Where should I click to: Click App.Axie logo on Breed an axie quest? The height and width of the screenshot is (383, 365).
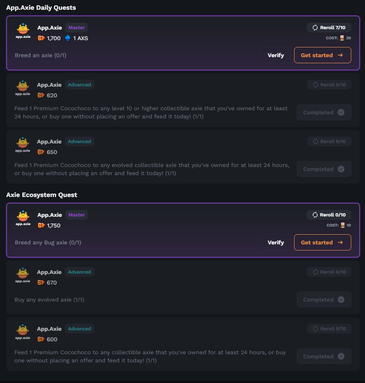point(23,31)
